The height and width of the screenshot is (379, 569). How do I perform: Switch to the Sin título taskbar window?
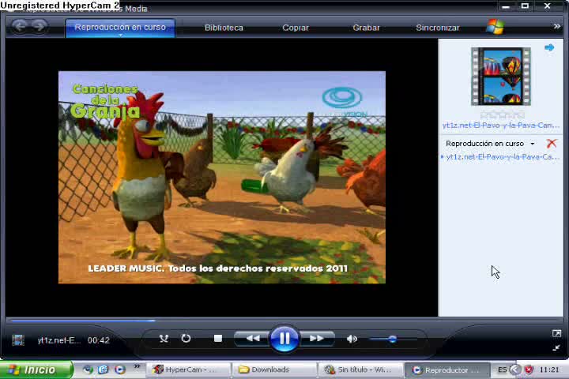361,370
